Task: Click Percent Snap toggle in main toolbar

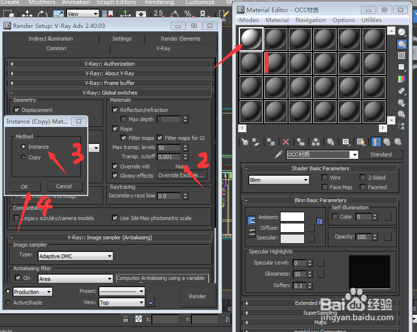Action: coord(189,14)
